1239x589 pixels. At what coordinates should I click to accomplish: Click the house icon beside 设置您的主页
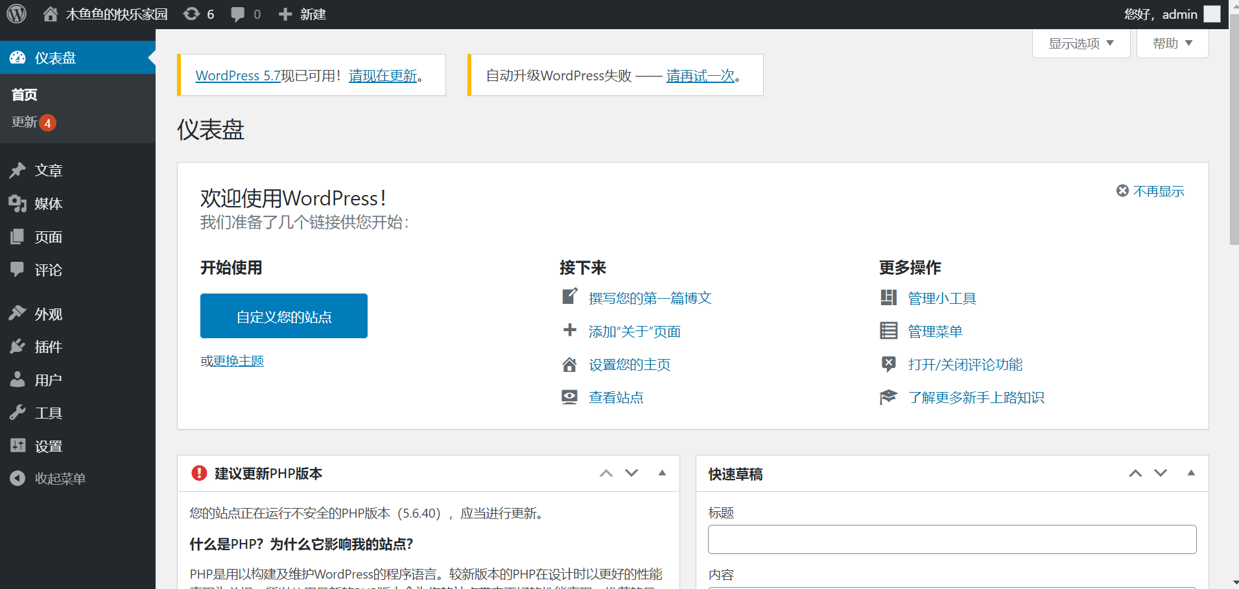[569, 364]
